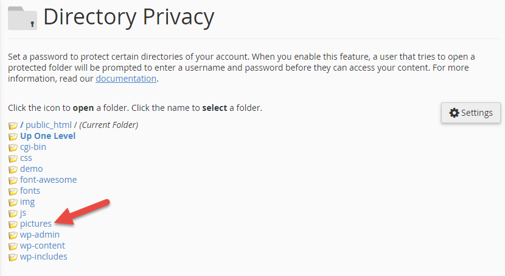The width and height of the screenshot is (505, 276).
Task: Open the documentation link
Action: click(x=126, y=79)
